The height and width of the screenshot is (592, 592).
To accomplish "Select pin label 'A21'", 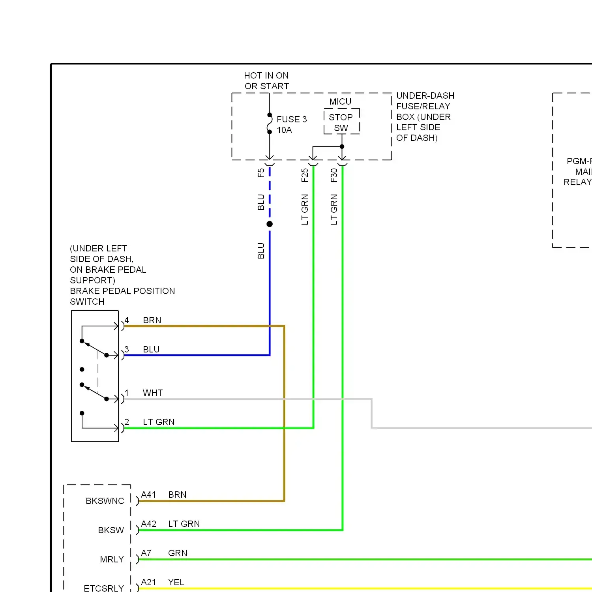I will click(148, 582).
